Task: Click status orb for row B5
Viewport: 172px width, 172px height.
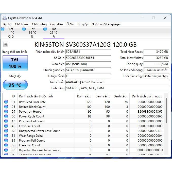Action: click(x=6, y=140)
